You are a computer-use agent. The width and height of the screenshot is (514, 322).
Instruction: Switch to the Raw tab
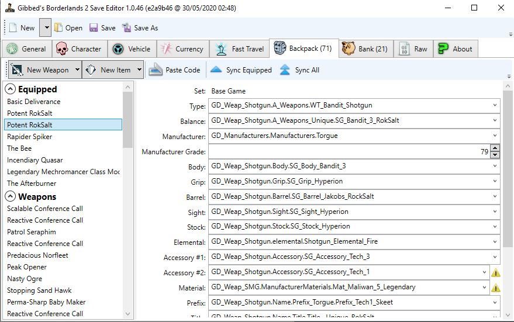413,49
